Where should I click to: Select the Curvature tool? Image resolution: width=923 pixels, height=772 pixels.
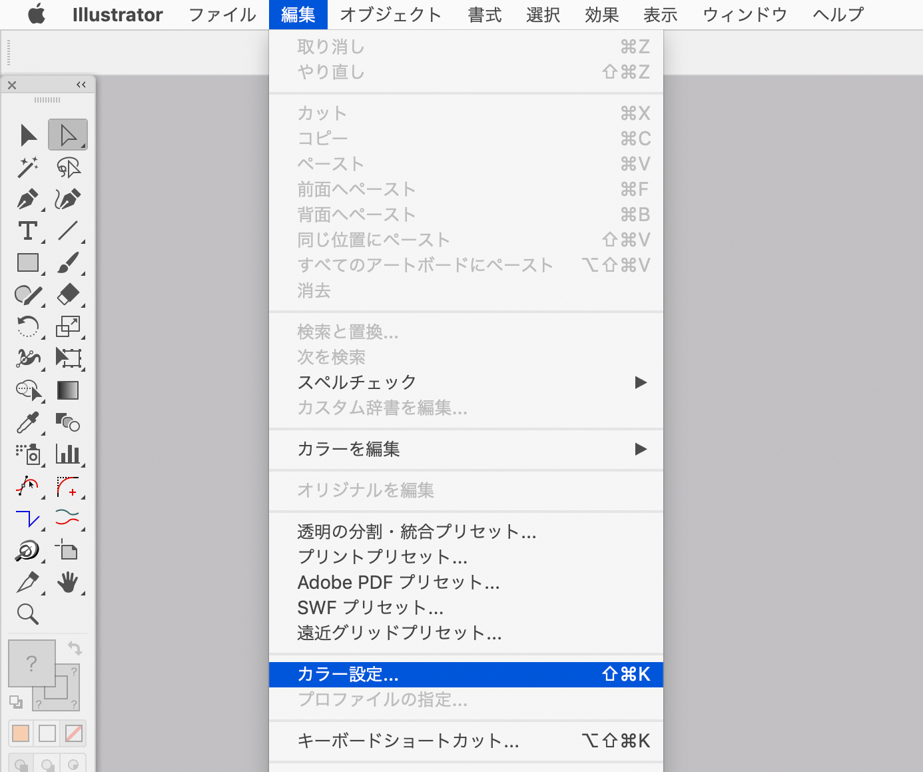pyautogui.click(x=68, y=199)
